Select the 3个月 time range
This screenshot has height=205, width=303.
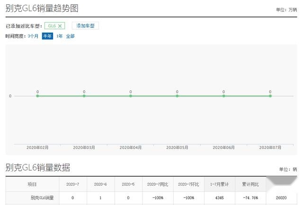point(33,36)
